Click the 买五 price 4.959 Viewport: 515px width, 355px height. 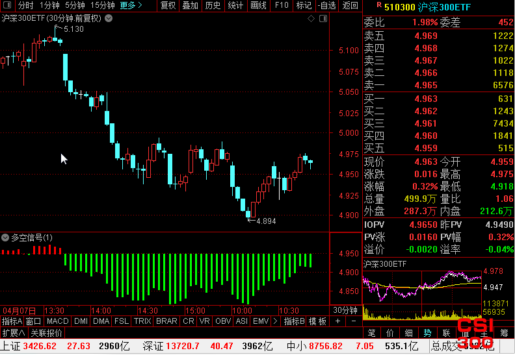(426, 148)
